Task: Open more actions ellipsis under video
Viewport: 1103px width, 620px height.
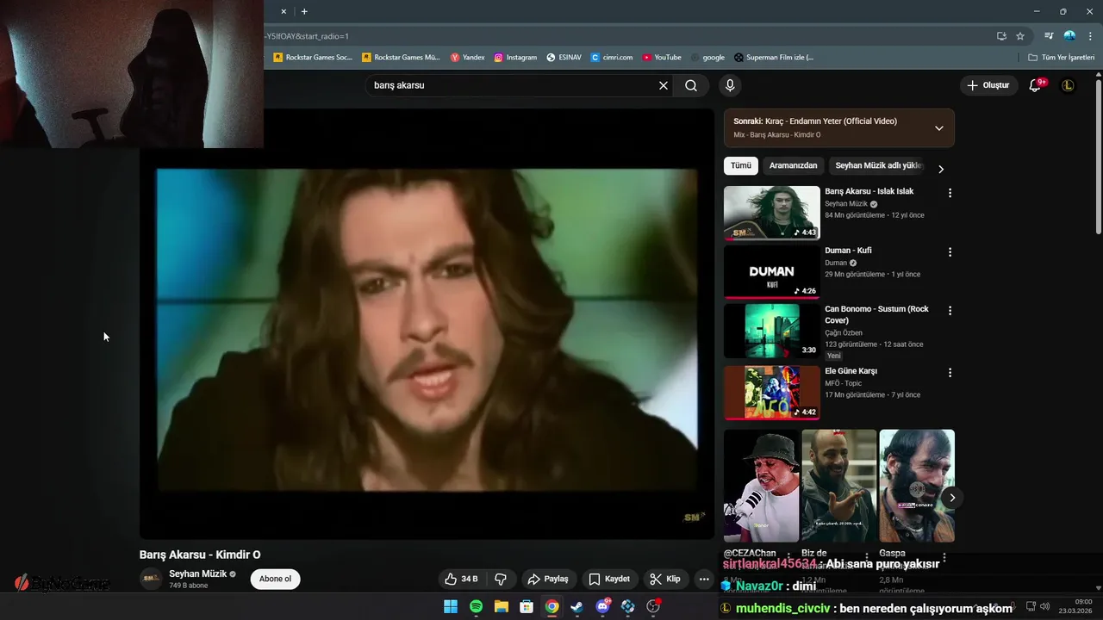Action: click(704, 579)
